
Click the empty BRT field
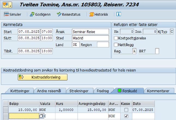tap(157, 51)
